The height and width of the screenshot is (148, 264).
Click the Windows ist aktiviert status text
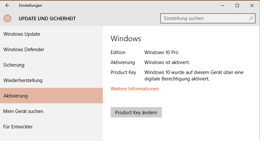[167, 62]
